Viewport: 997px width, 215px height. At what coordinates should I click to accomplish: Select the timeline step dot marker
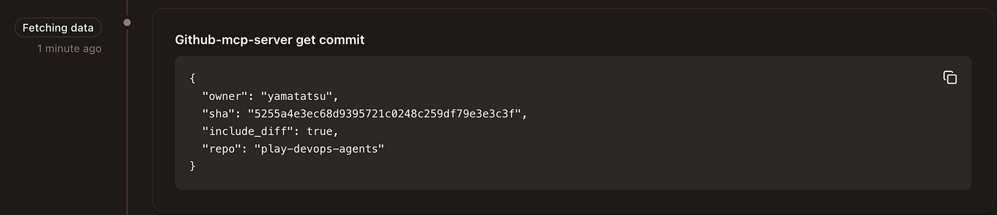click(x=127, y=22)
